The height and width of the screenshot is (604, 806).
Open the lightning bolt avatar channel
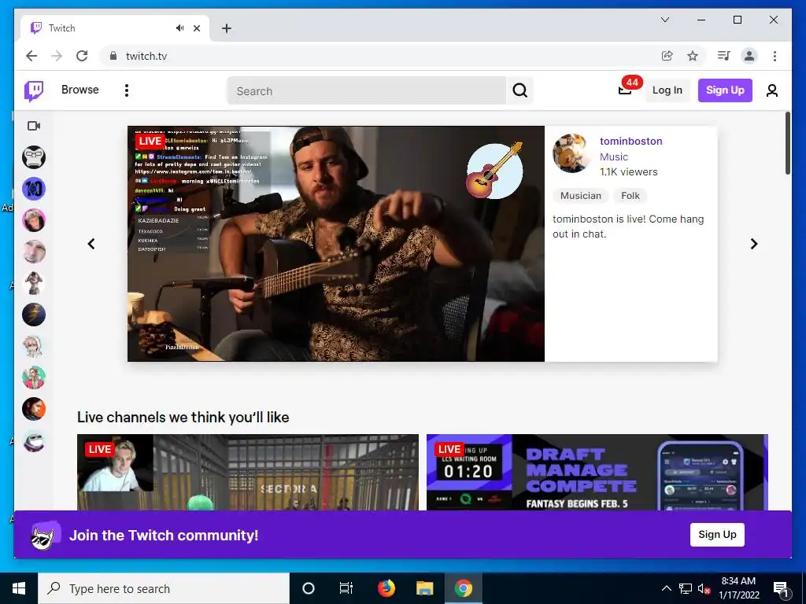pyautogui.click(x=34, y=315)
